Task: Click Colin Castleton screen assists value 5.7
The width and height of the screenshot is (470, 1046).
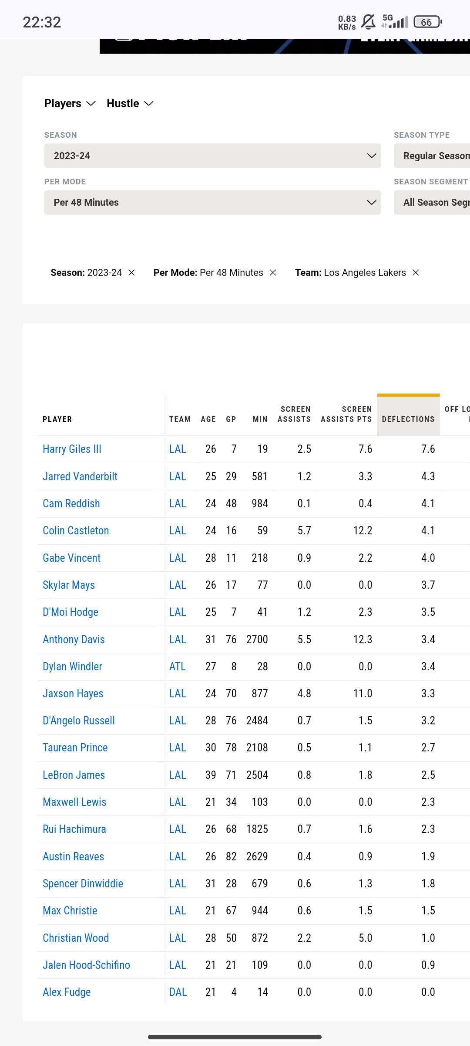Action: (304, 530)
